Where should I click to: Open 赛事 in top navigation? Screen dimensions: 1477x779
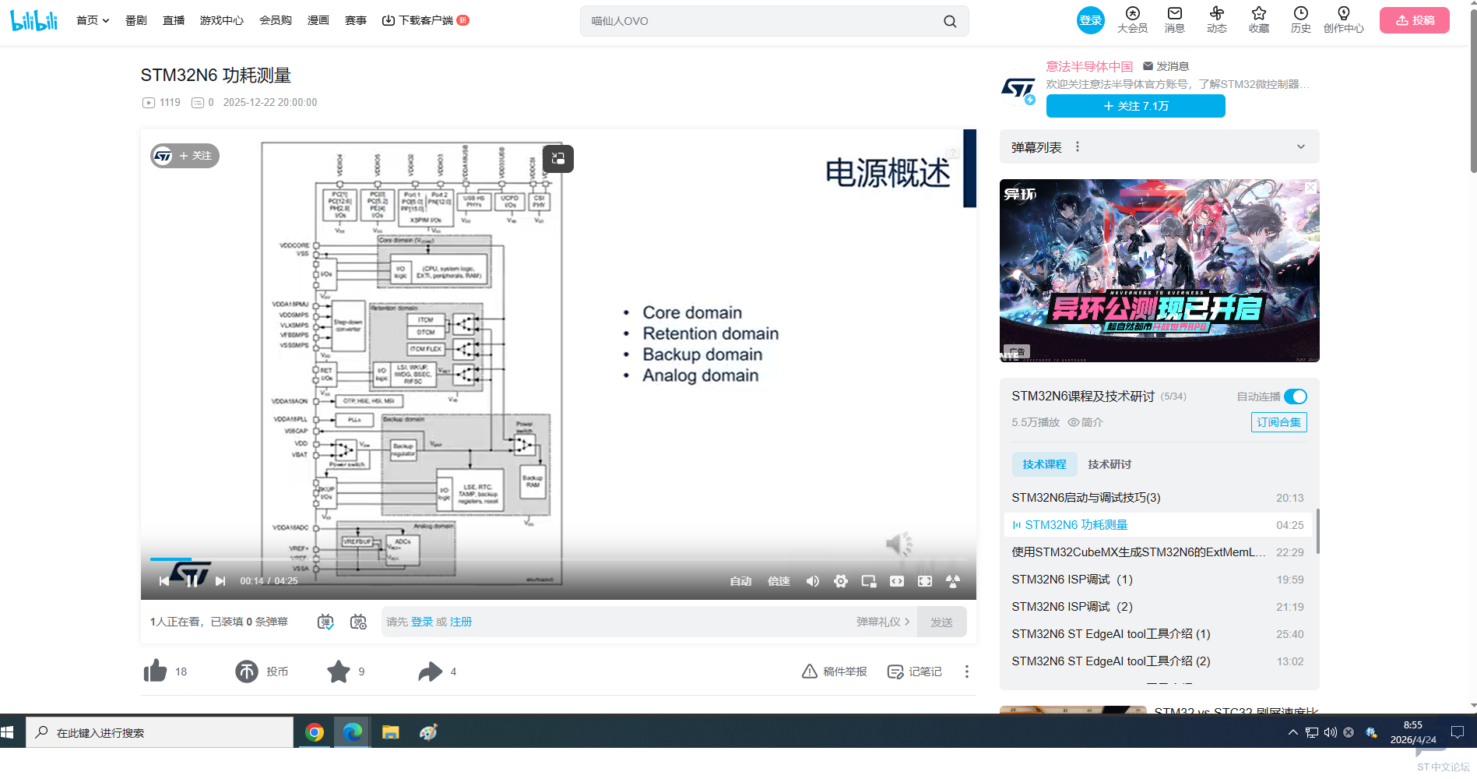coord(356,20)
